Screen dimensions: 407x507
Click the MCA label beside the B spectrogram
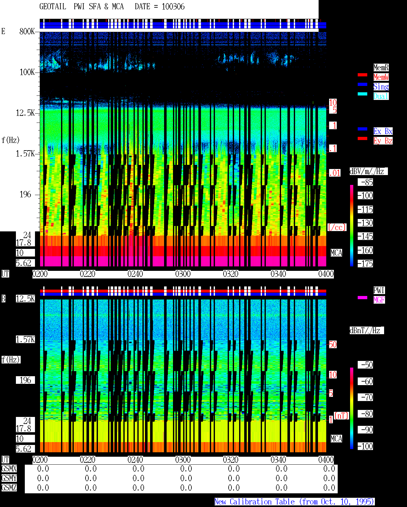coord(336,439)
